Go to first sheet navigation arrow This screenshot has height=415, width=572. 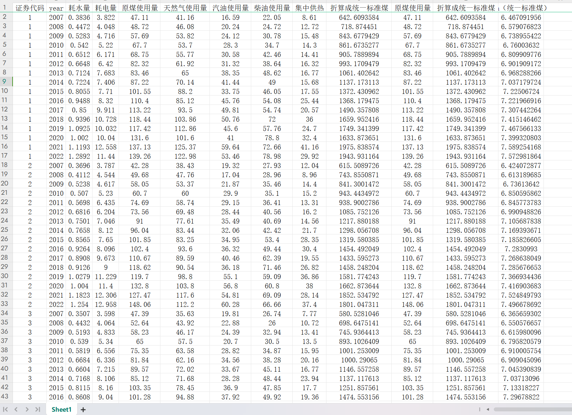tap(5, 409)
